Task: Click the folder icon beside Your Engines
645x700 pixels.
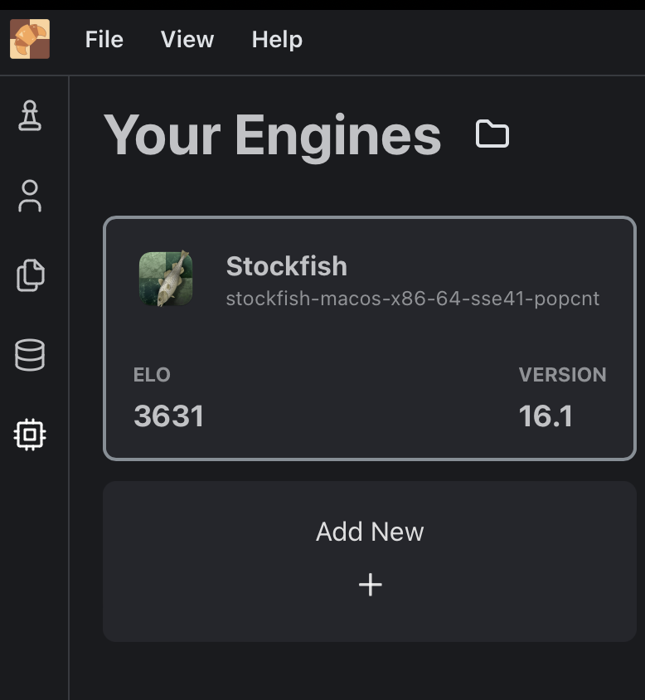Action: point(491,134)
